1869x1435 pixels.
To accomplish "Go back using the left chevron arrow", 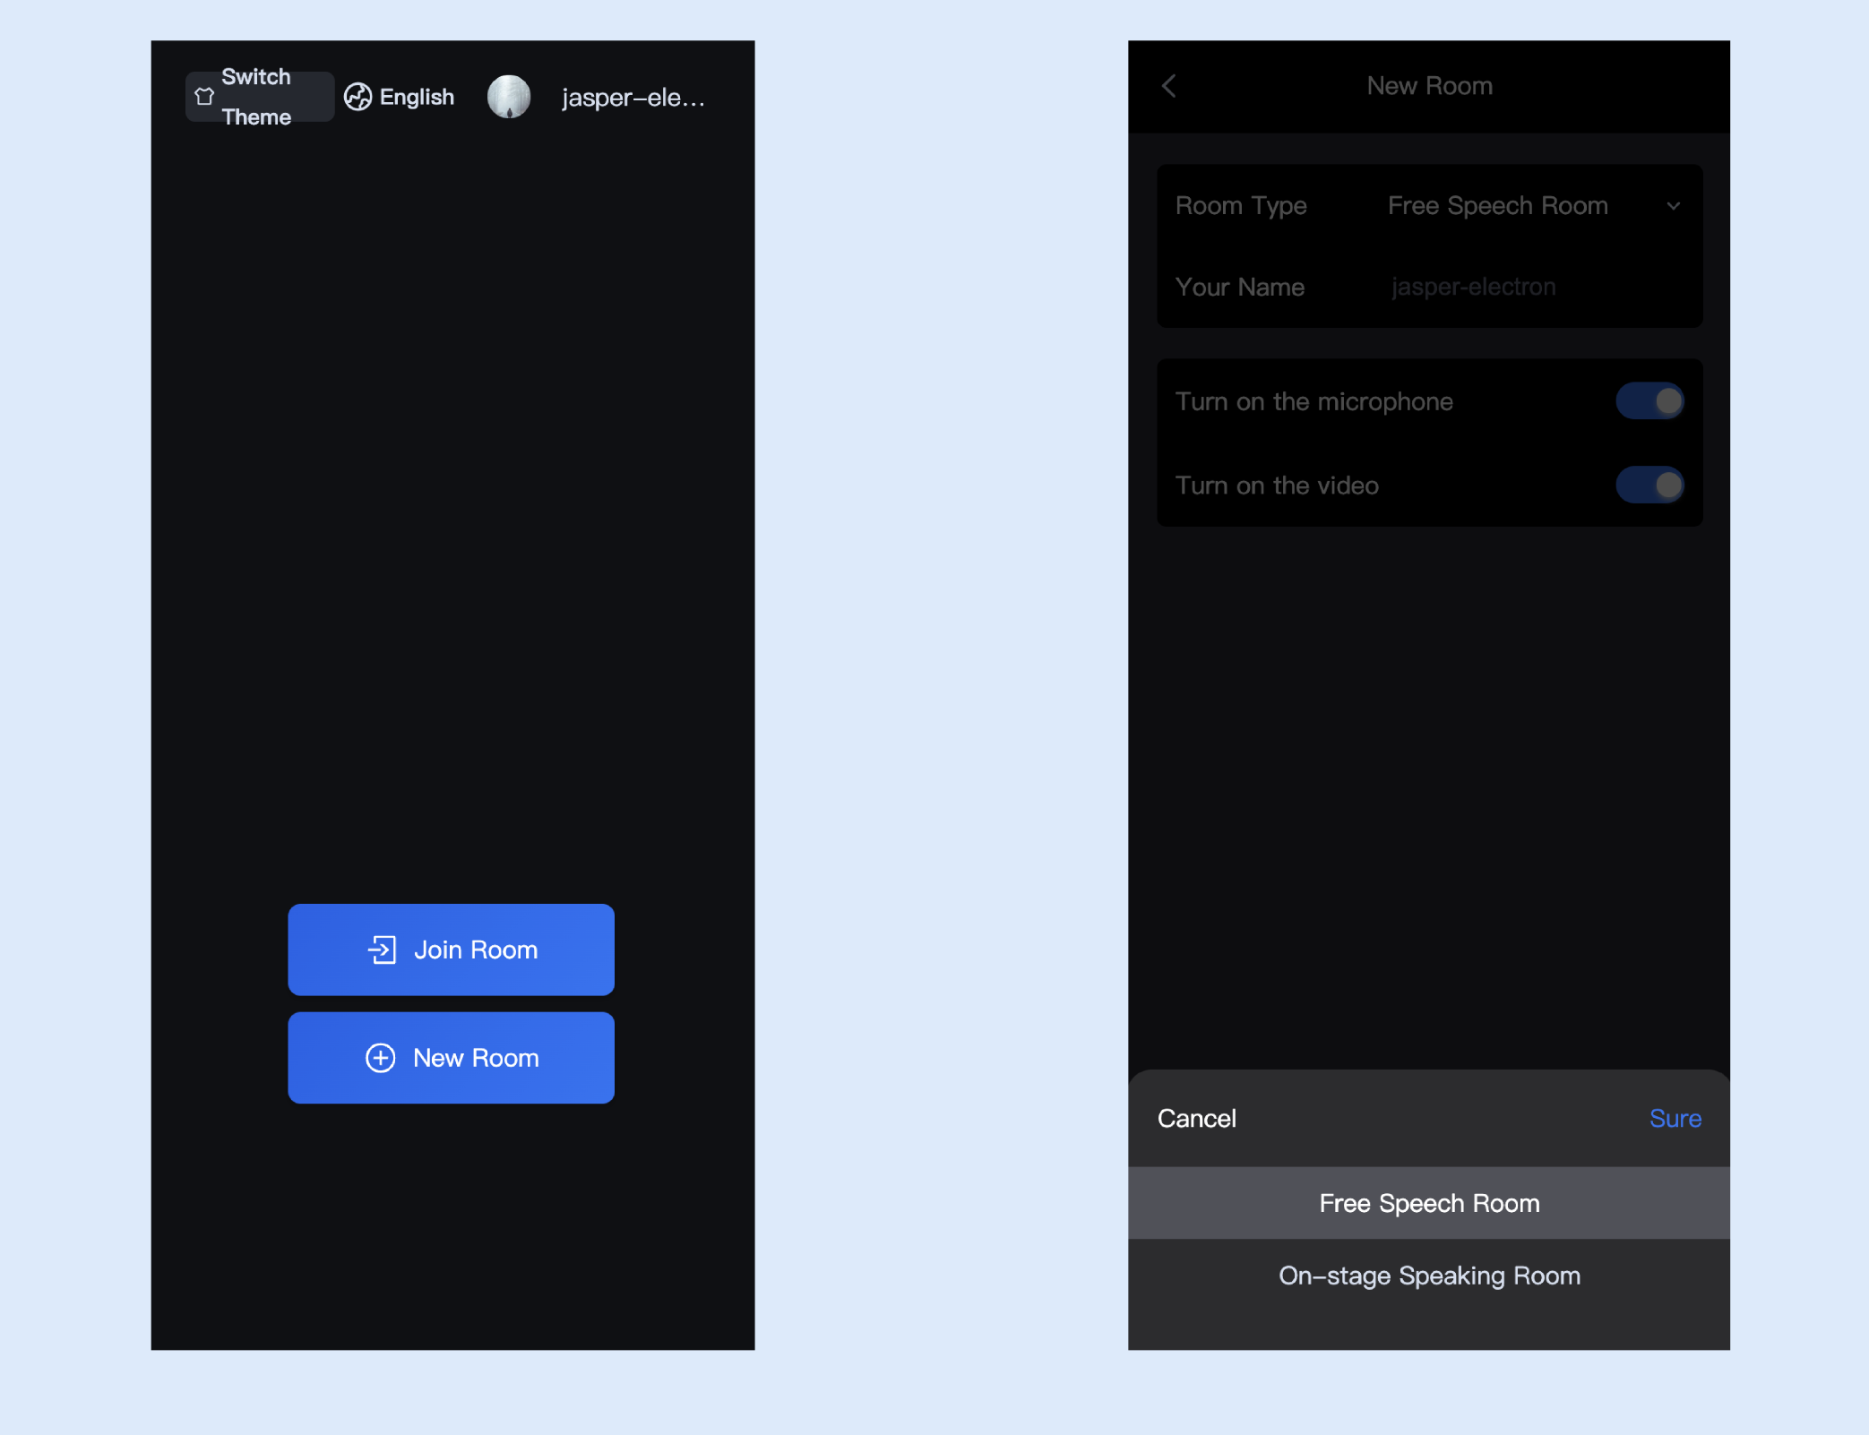I will tap(1169, 86).
